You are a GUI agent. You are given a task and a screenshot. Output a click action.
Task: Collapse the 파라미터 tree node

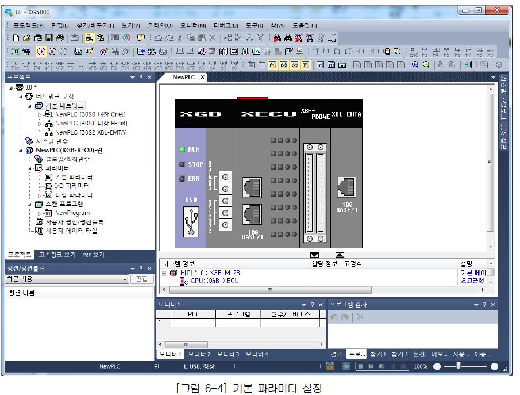[30, 168]
